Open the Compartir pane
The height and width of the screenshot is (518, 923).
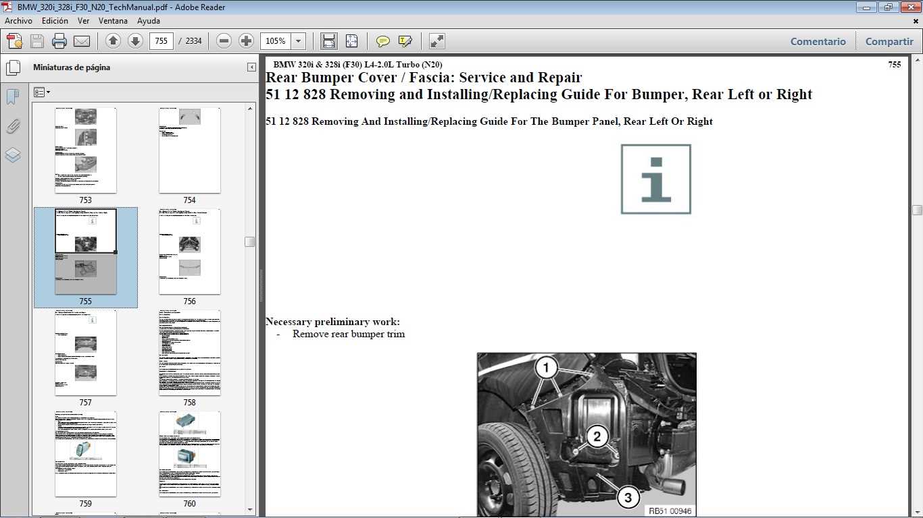click(x=889, y=41)
